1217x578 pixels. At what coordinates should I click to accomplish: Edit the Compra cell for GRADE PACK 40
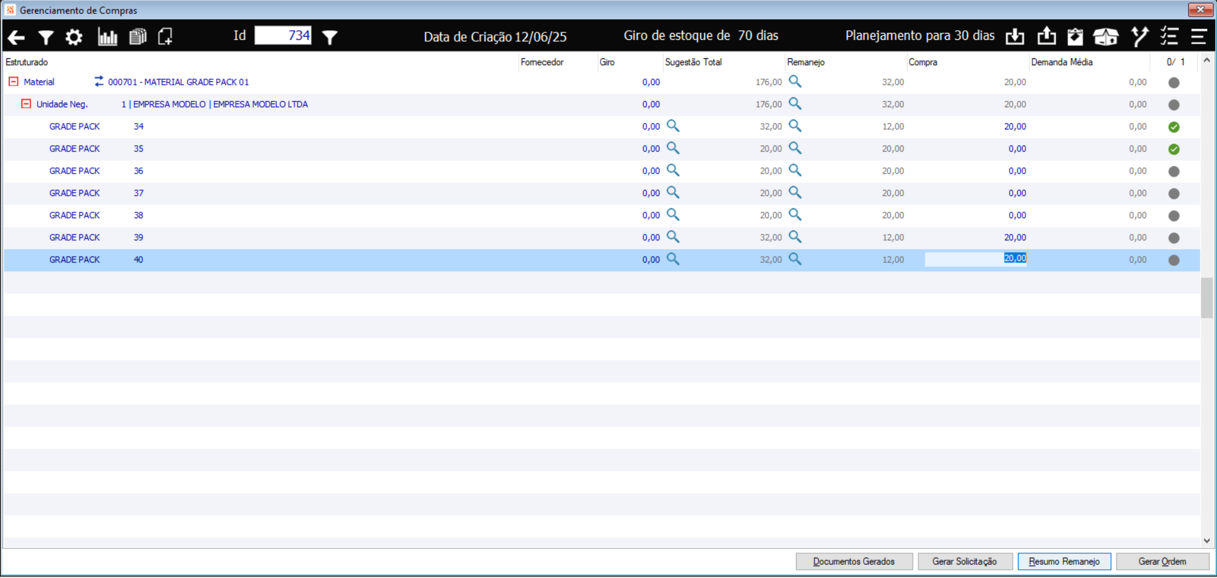[975, 259]
